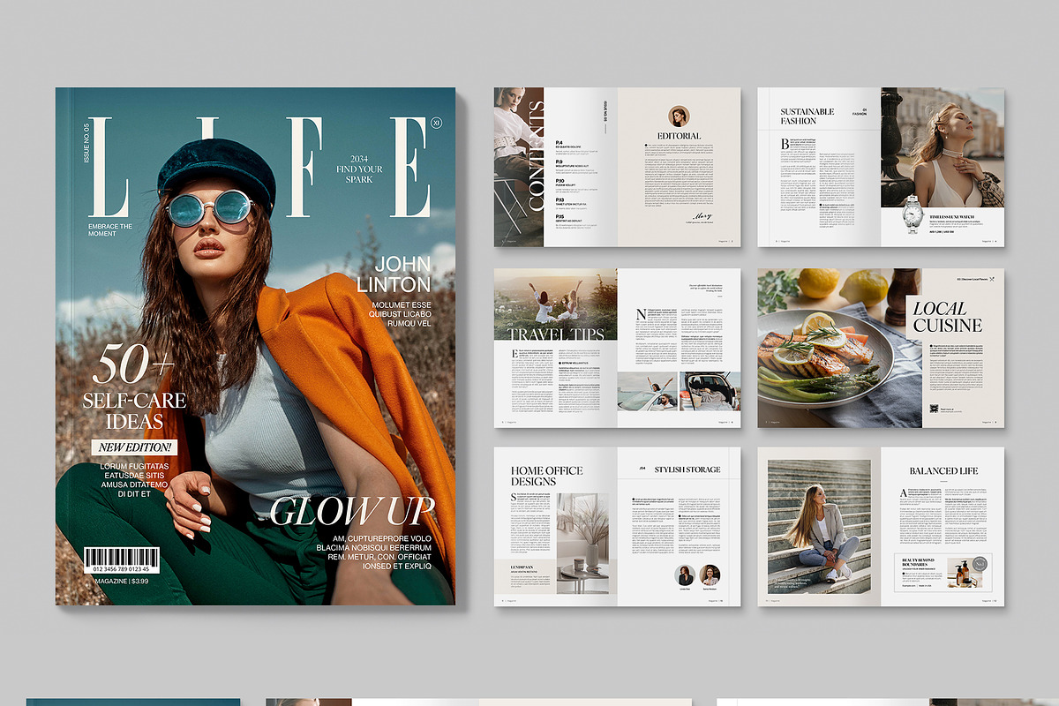This screenshot has height=706, width=1059.
Task: Click the round editor portrait above EDITORIAL
Action: 679,116
